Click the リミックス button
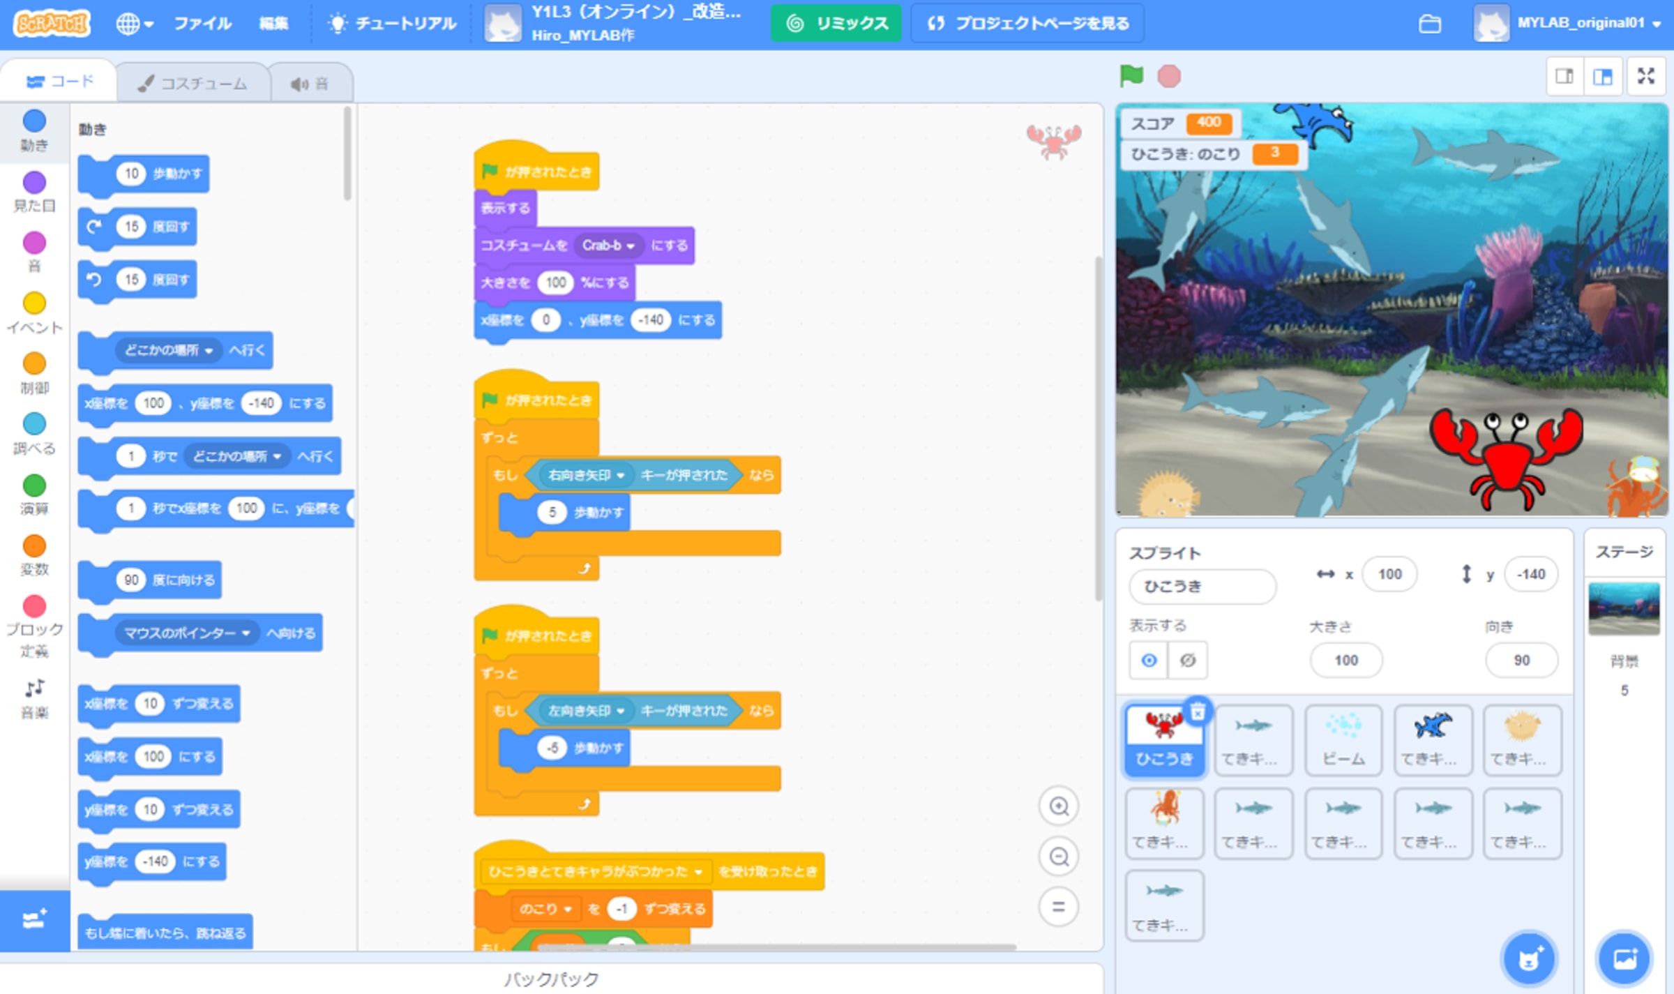The width and height of the screenshot is (1674, 994). click(x=836, y=24)
